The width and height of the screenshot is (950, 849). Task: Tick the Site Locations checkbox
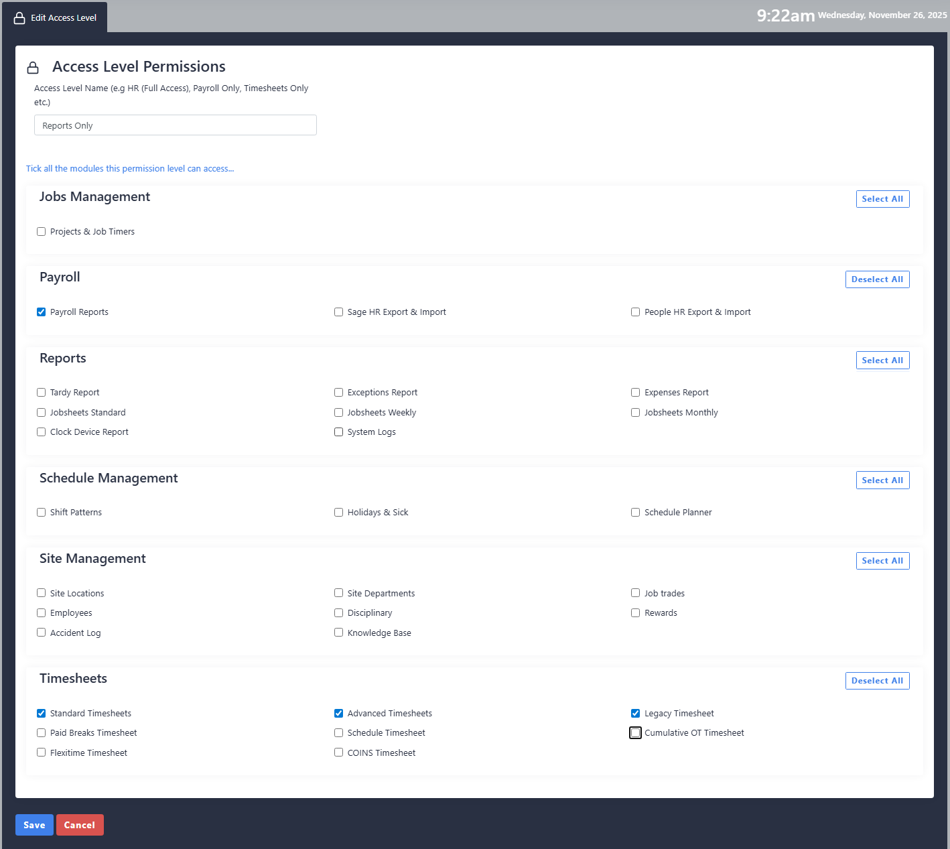click(42, 593)
